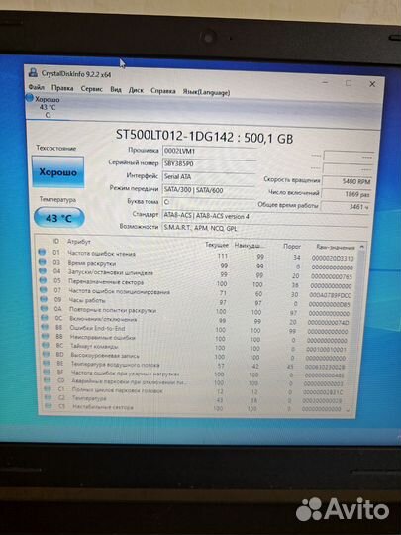Click the Скорость вращения value 5400 RPM
Viewport: 401px width, 535px height.
[x=347, y=181]
